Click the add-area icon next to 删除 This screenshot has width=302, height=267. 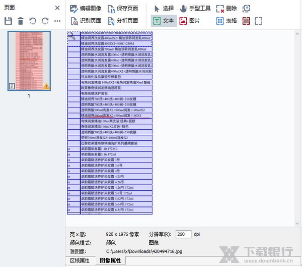(246, 9)
